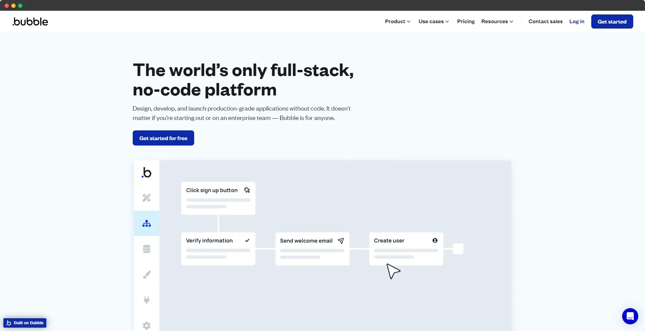Image resolution: width=645 pixels, height=331 pixels.
Task: Go to the Pricing page
Action: coord(466,22)
